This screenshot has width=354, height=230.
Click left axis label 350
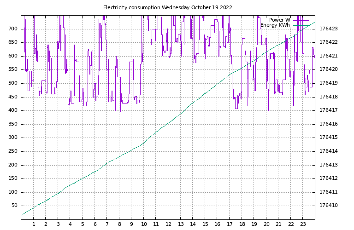[x=13, y=124]
